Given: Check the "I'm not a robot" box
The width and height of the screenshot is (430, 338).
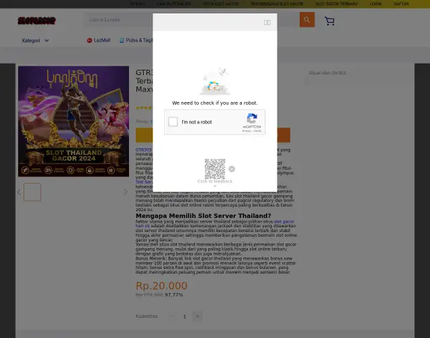Looking at the screenshot, I should point(173,122).
